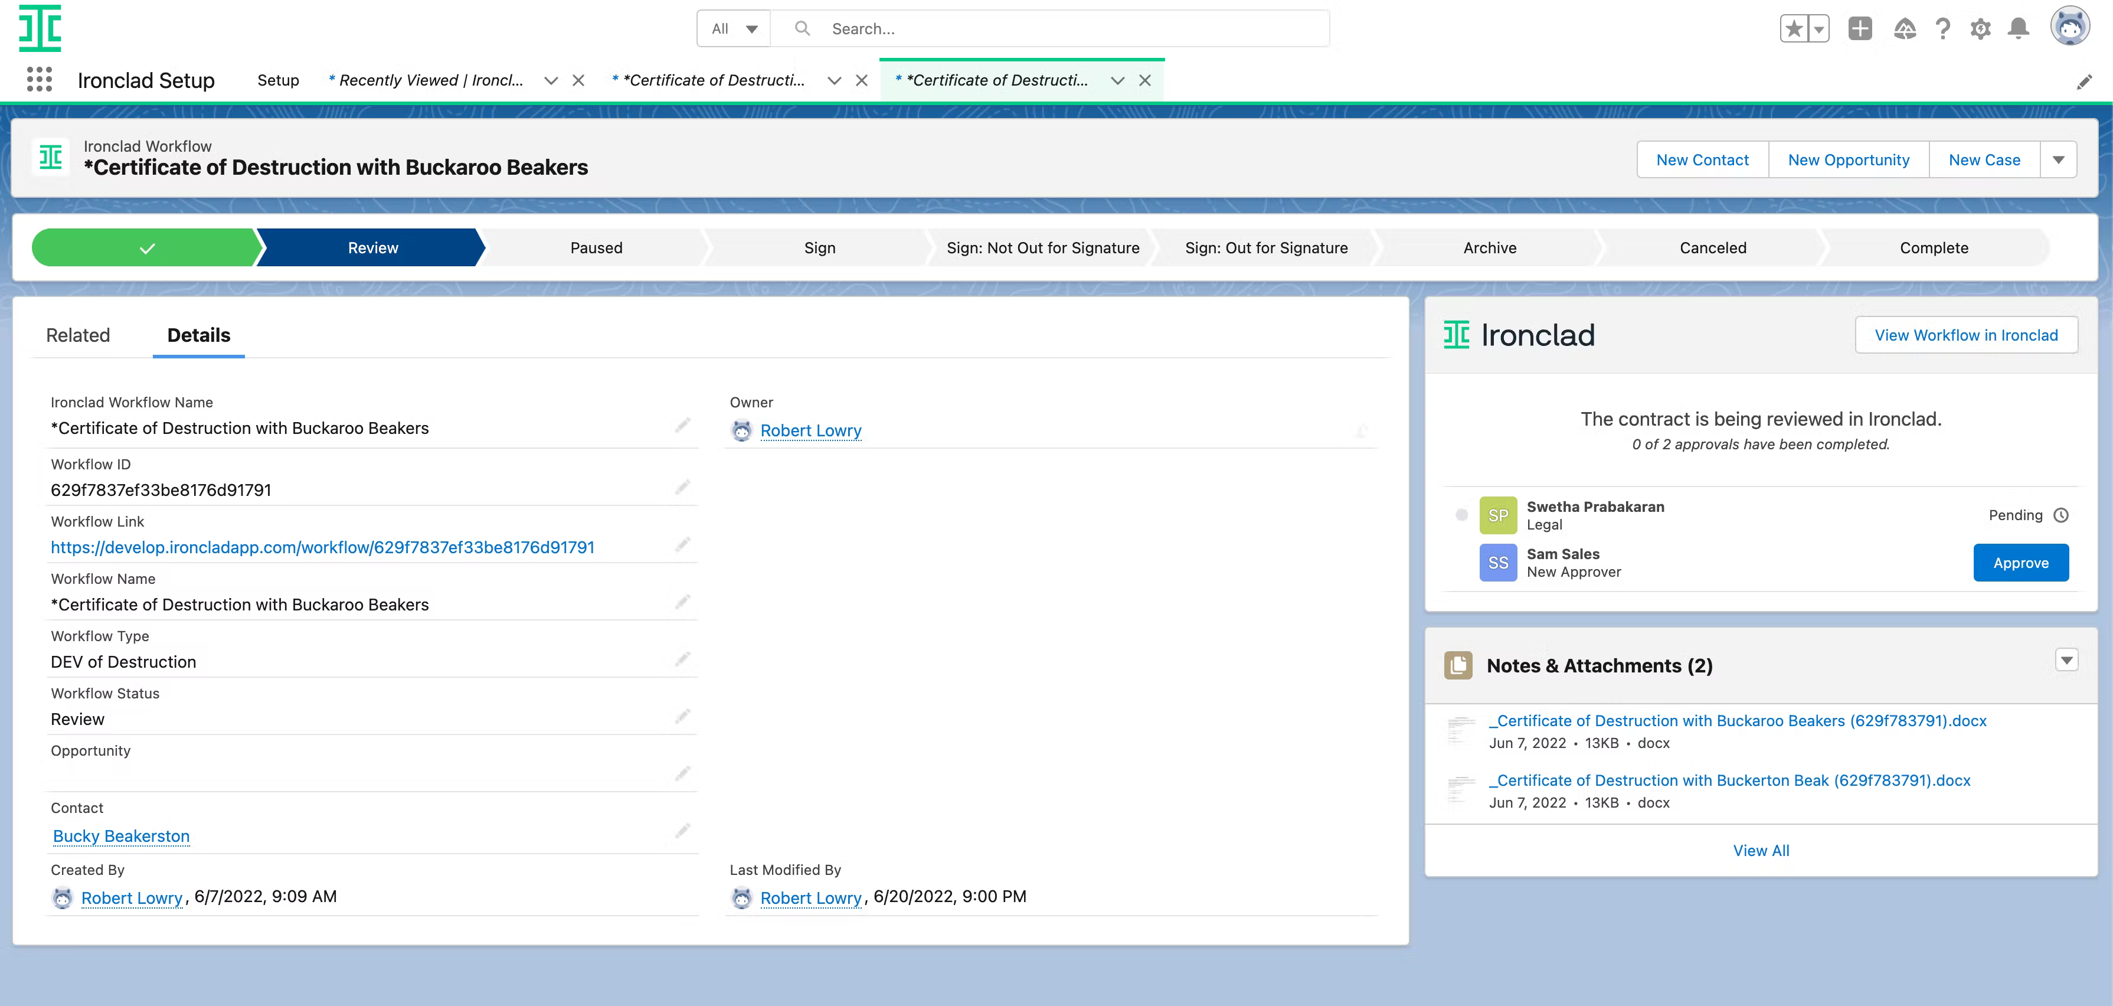Click the New Opportunity button
The width and height of the screenshot is (2113, 1006).
[1848, 160]
